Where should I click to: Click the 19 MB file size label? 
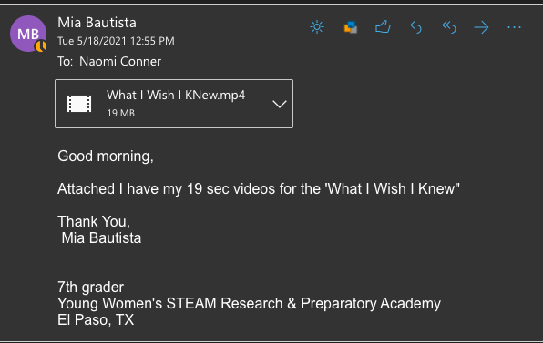pyautogui.click(x=120, y=113)
